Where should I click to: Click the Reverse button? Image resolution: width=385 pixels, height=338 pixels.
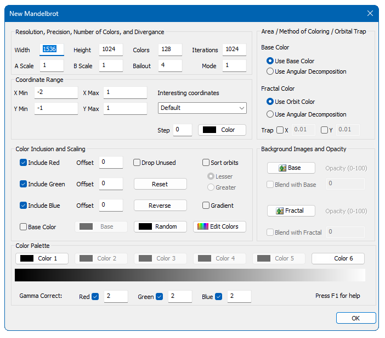click(x=160, y=206)
